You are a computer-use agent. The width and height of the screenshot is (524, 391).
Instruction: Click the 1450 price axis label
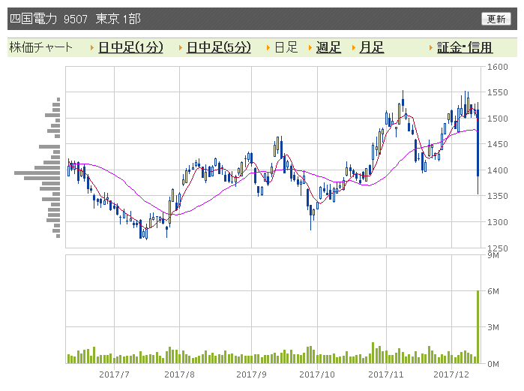coord(497,144)
